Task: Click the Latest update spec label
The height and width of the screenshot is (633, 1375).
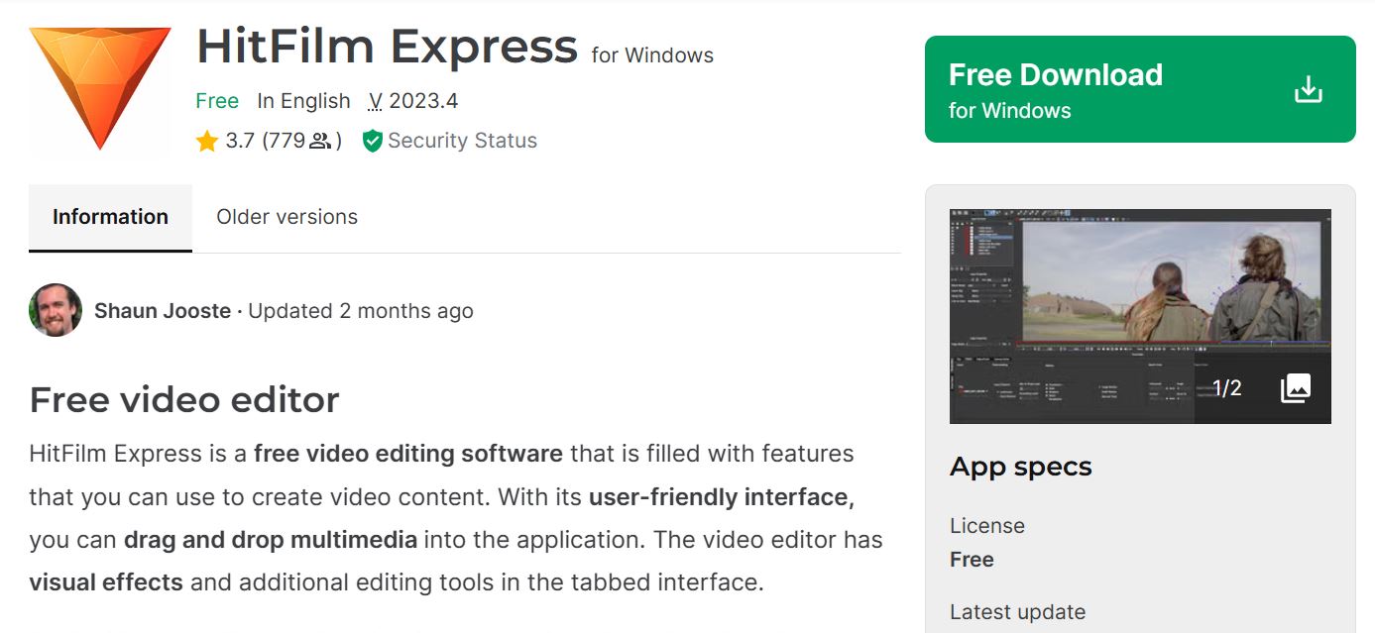Action: [x=1017, y=612]
